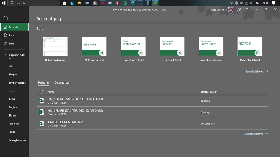
Task: Click the Excel taskbar icon
Action: point(155,3)
